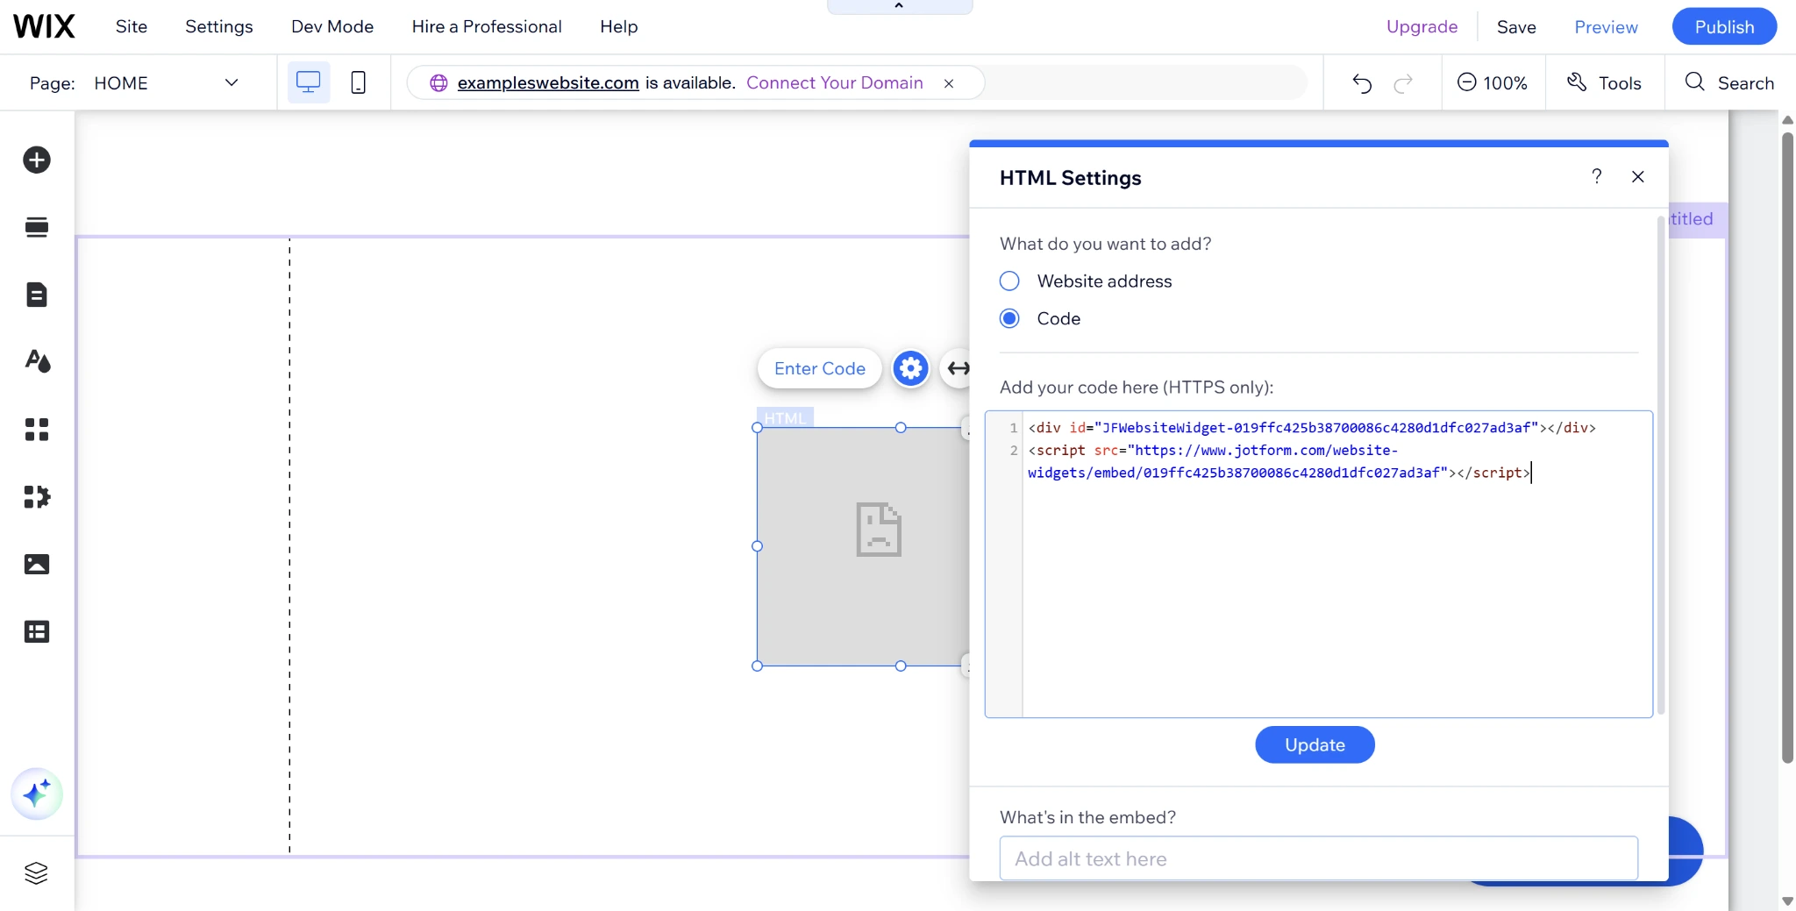Open Add Apps grid icon
The width and height of the screenshot is (1796, 911).
click(x=37, y=429)
